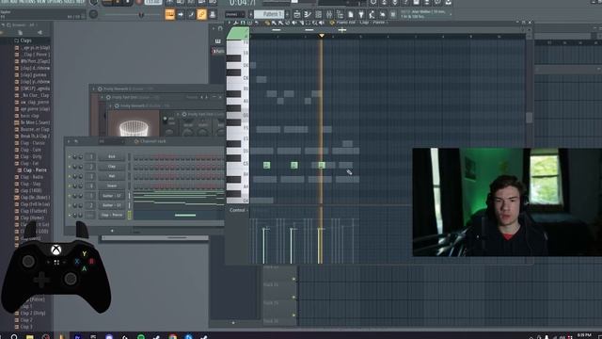Screen dimensions: 602x339
Task: Click headphone icon left of piano roll
Action: pyautogui.click(x=220, y=28)
